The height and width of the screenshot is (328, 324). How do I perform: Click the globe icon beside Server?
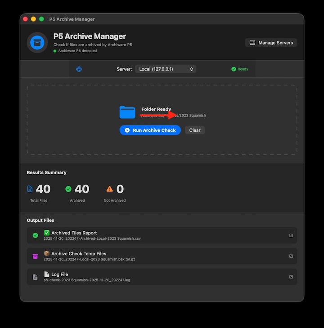(79, 69)
